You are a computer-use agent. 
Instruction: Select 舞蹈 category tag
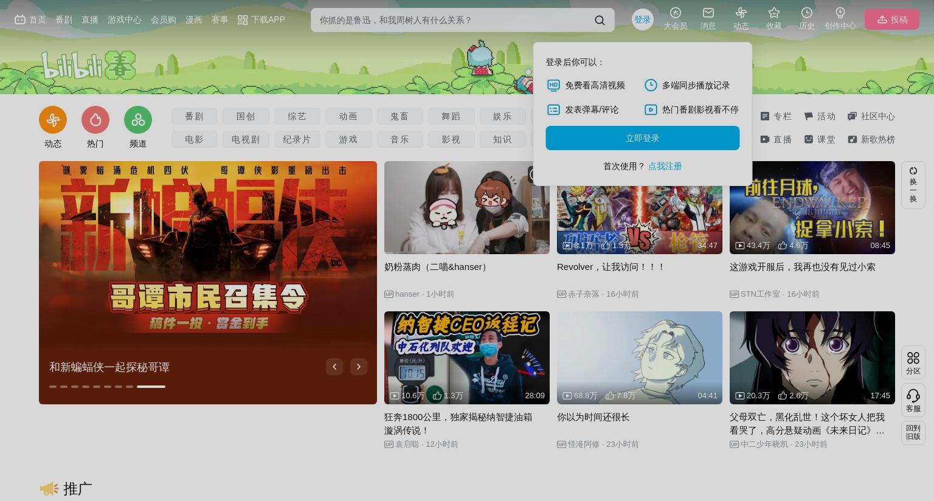pos(451,116)
